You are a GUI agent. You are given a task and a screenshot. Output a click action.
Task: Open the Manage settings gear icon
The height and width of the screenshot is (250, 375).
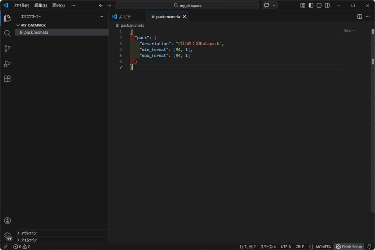(x=7, y=235)
